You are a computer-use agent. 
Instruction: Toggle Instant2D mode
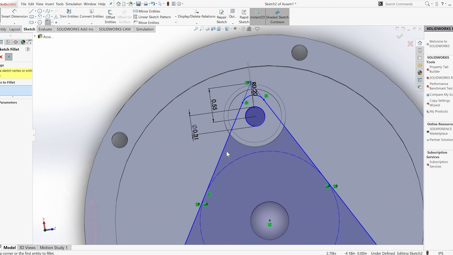tap(257, 17)
